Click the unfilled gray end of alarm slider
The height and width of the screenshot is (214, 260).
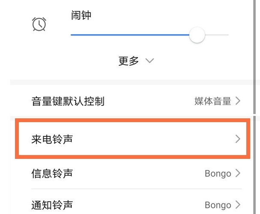point(217,35)
